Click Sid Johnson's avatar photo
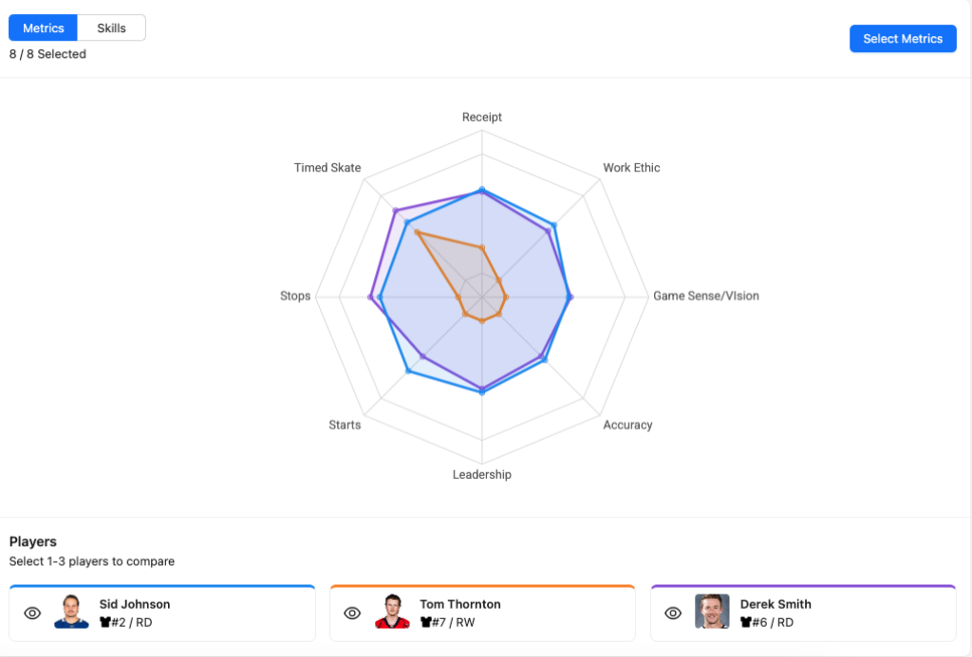The height and width of the screenshot is (657, 972). coord(71,612)
